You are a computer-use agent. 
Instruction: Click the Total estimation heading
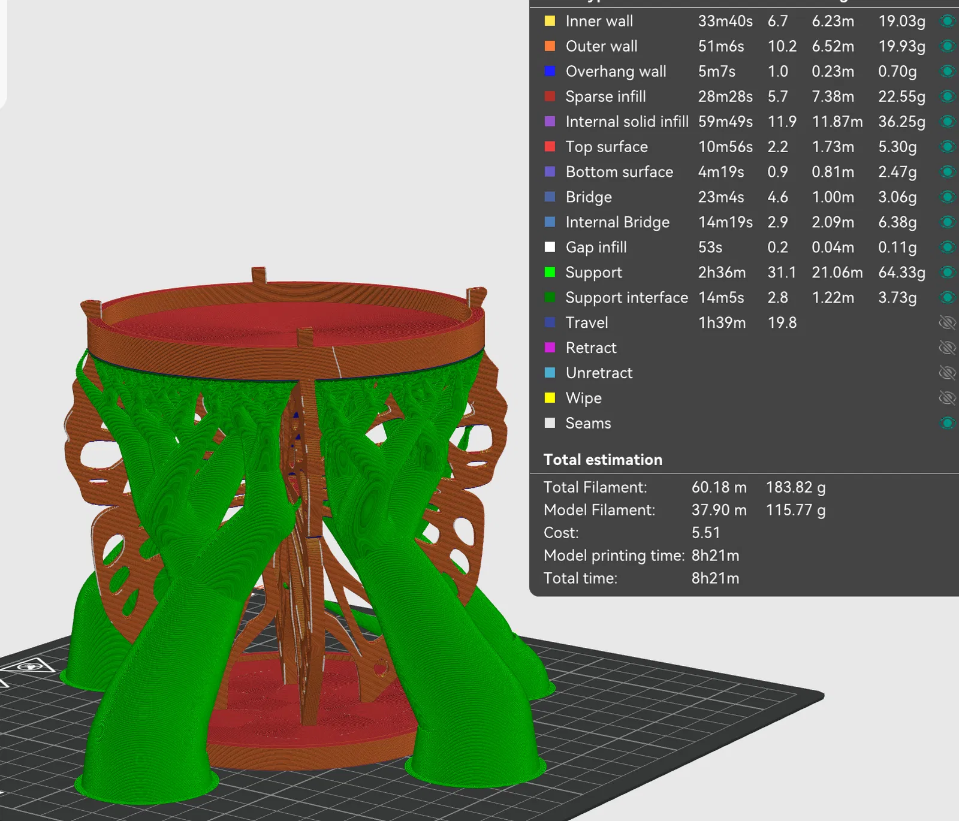click(x=602, y=460)
